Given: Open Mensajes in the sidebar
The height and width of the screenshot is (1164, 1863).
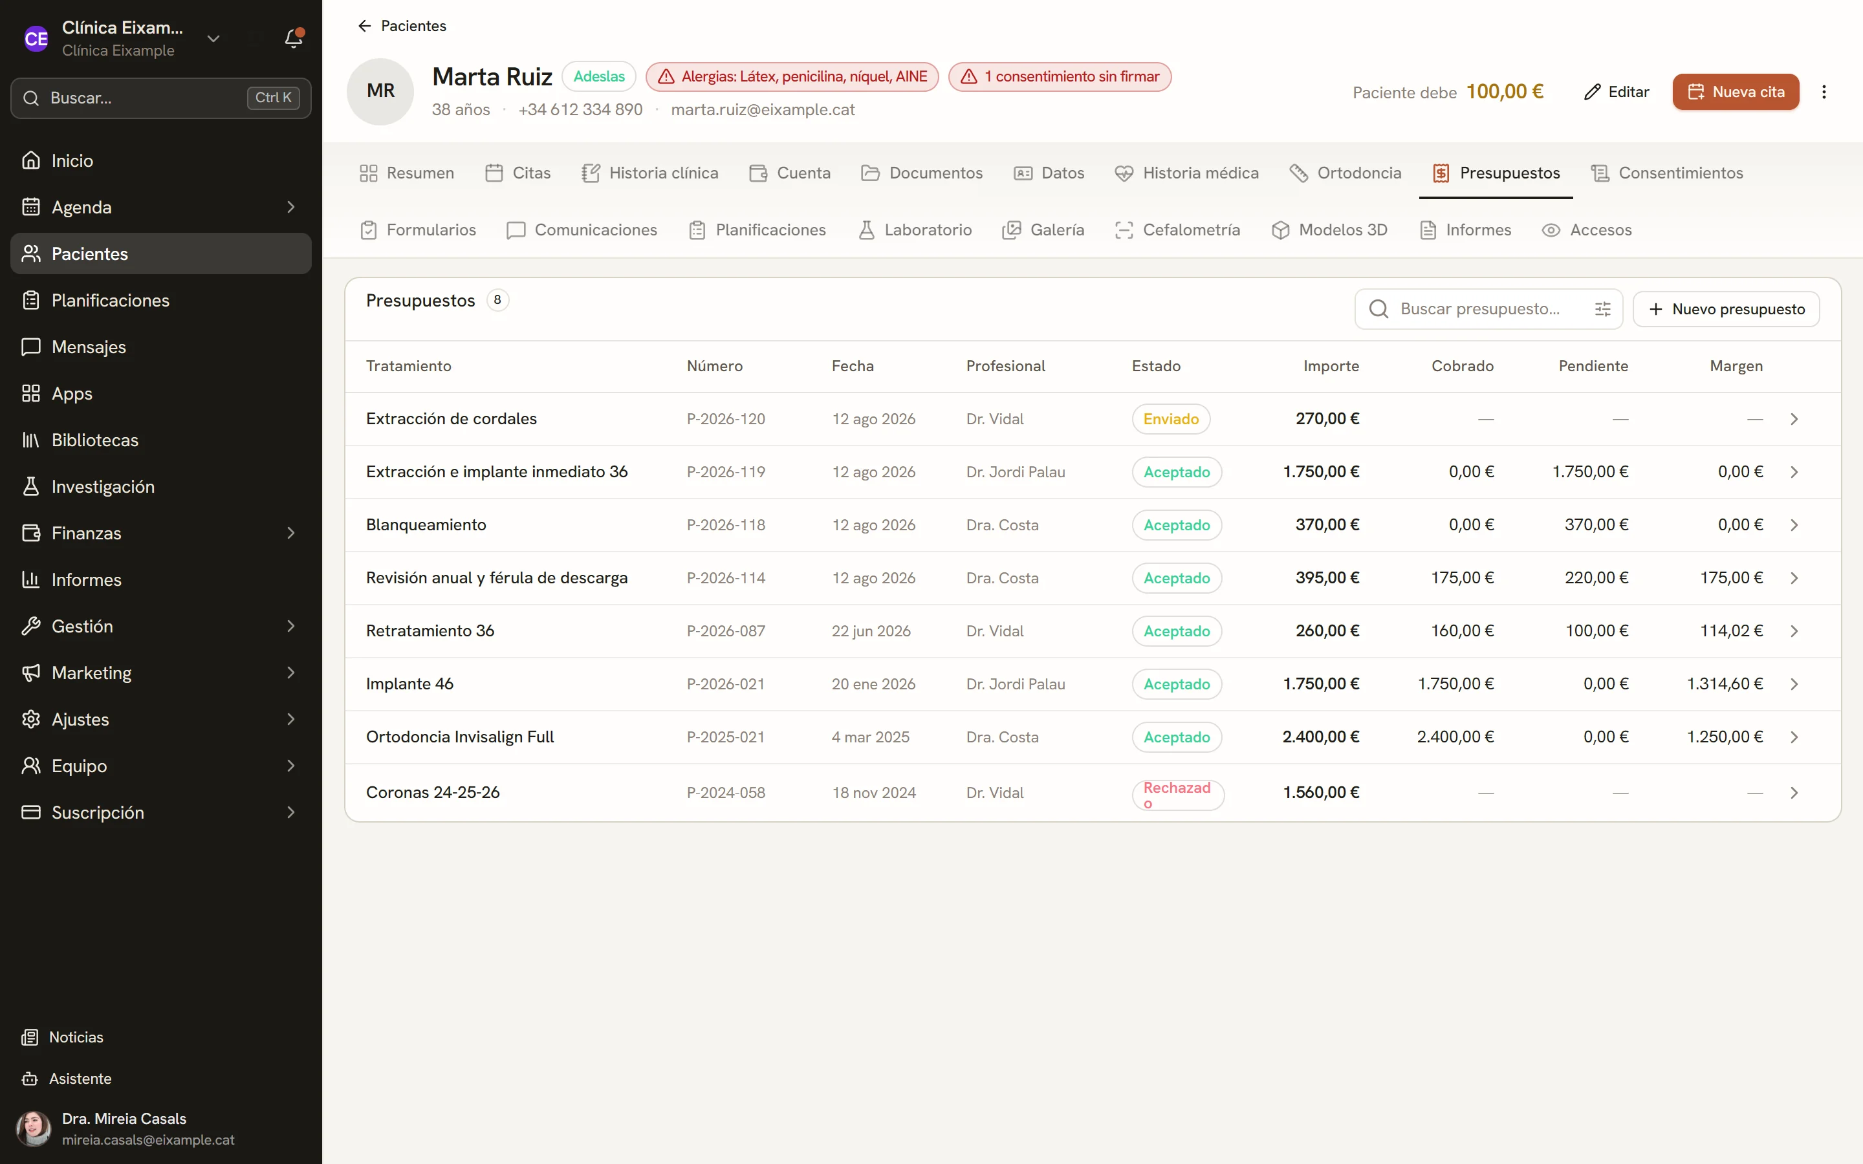Looking at the screenshot, I should point(161,347).
